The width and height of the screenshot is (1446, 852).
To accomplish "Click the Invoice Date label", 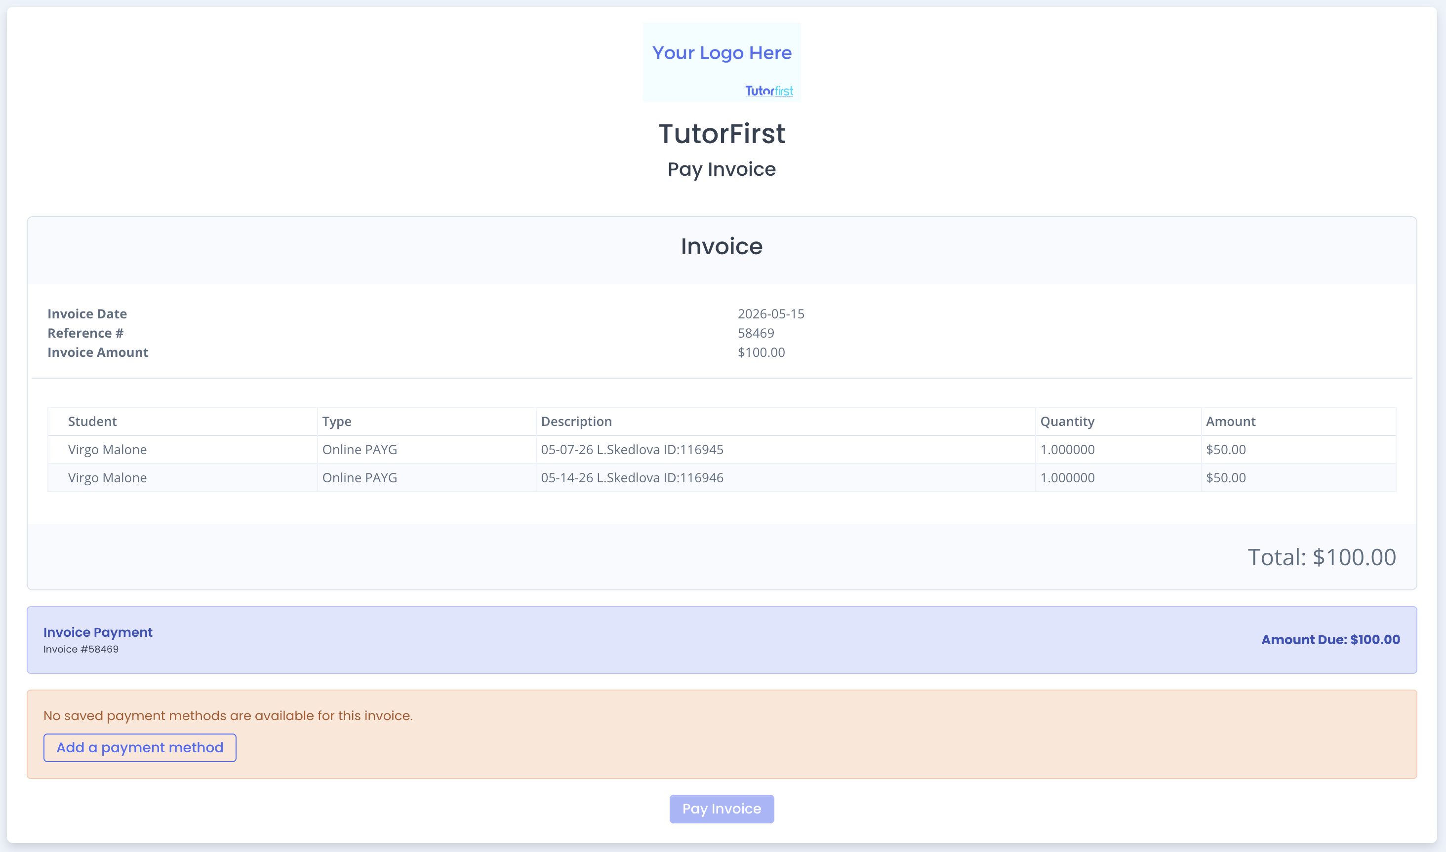I will click(87, 314).
